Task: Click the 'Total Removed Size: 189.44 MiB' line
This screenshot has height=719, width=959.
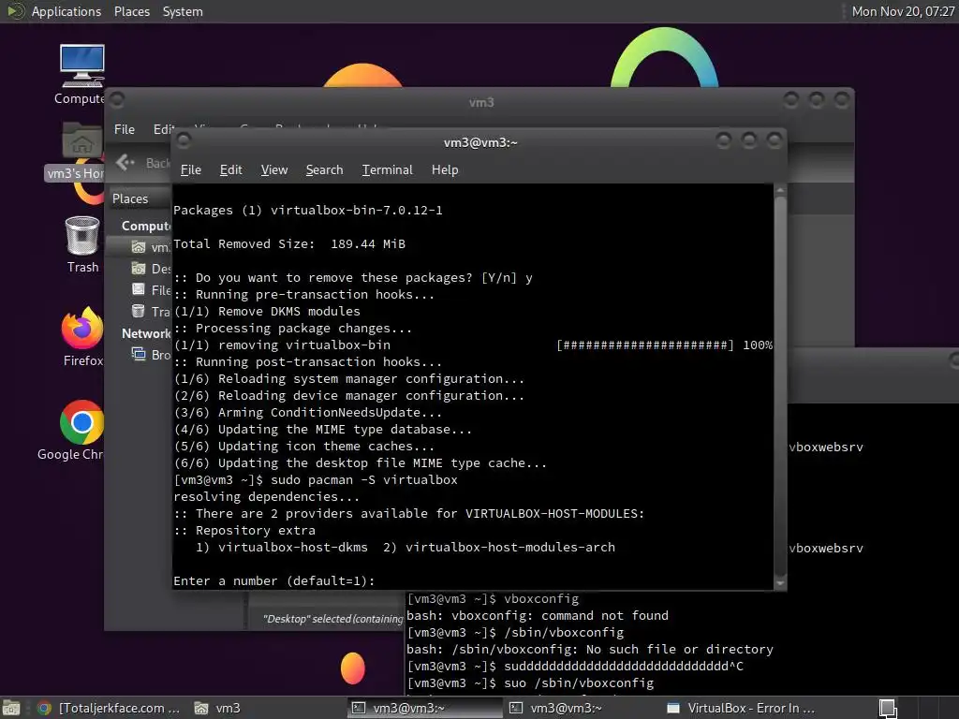Action: coord(289,244)
